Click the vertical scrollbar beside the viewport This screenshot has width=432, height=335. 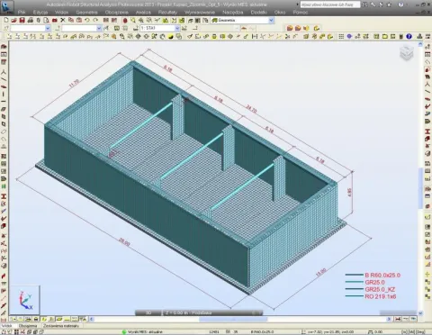pos(420,178)
